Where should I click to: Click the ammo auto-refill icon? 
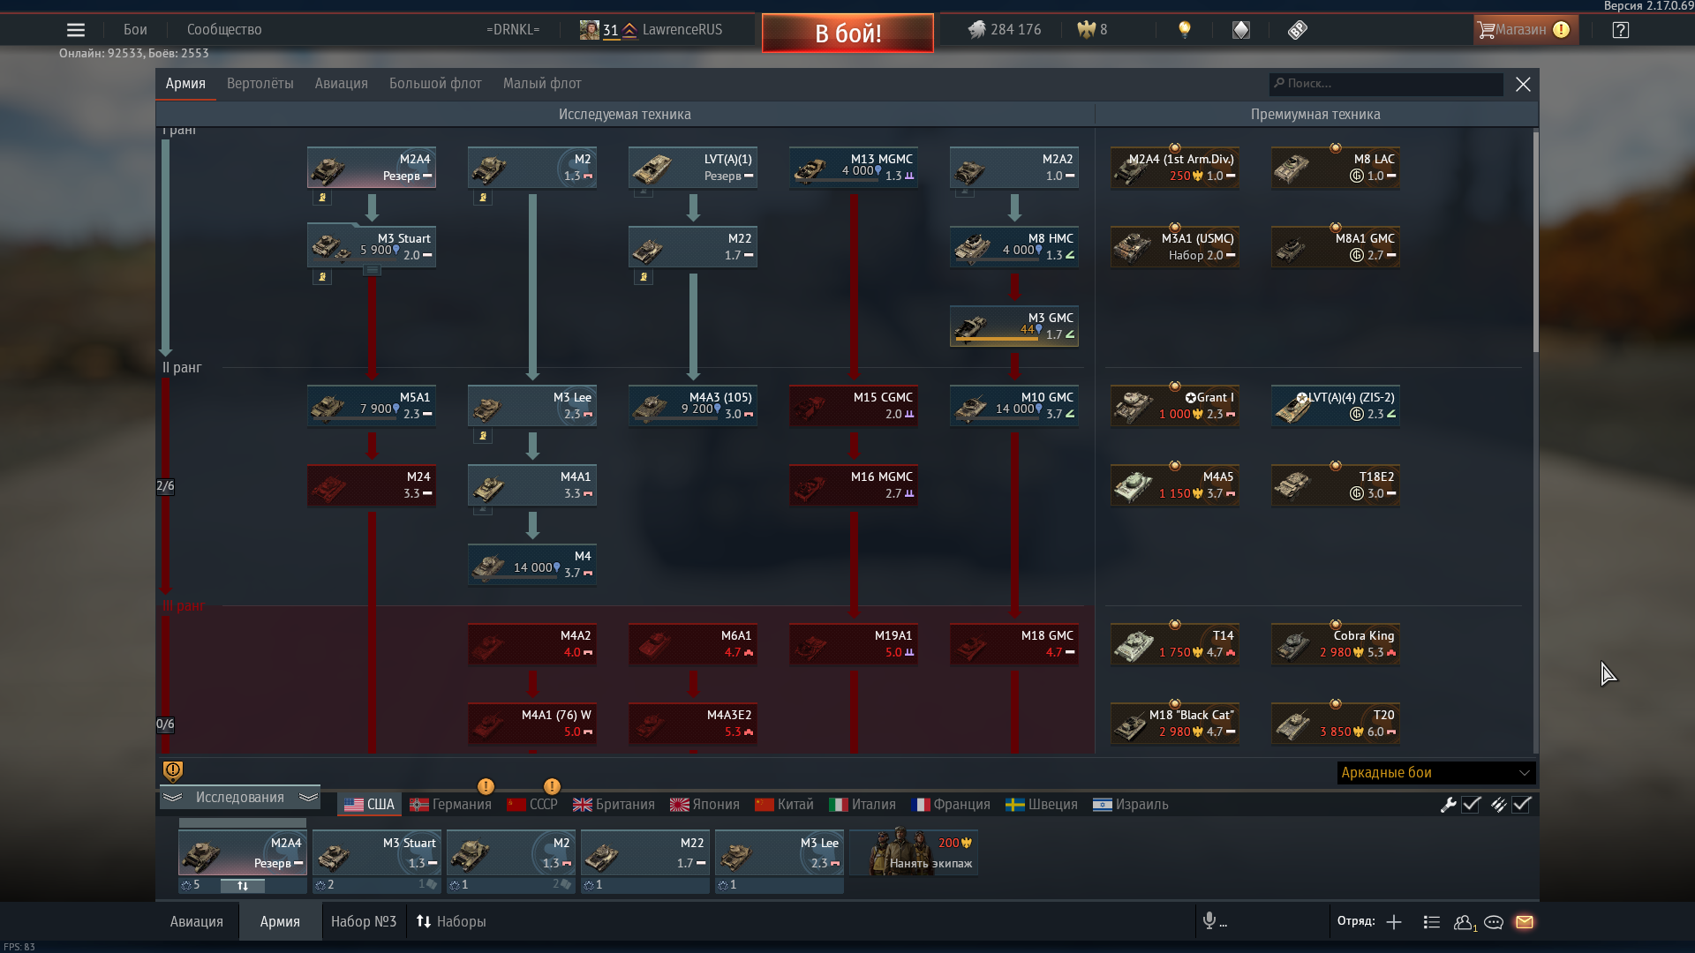[1498, 804]
